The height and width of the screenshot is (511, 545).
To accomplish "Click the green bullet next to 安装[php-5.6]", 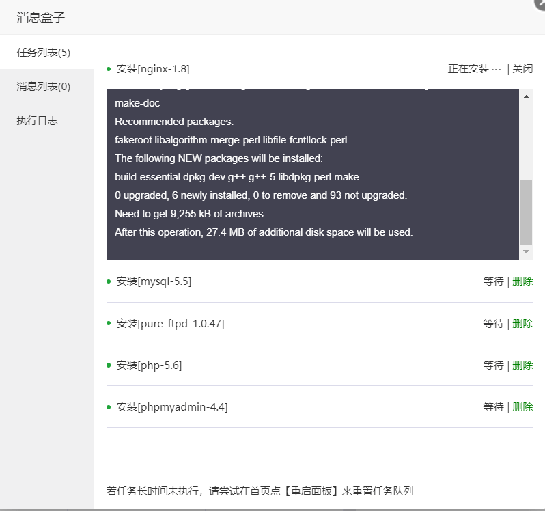I will [x=109, y=365].
